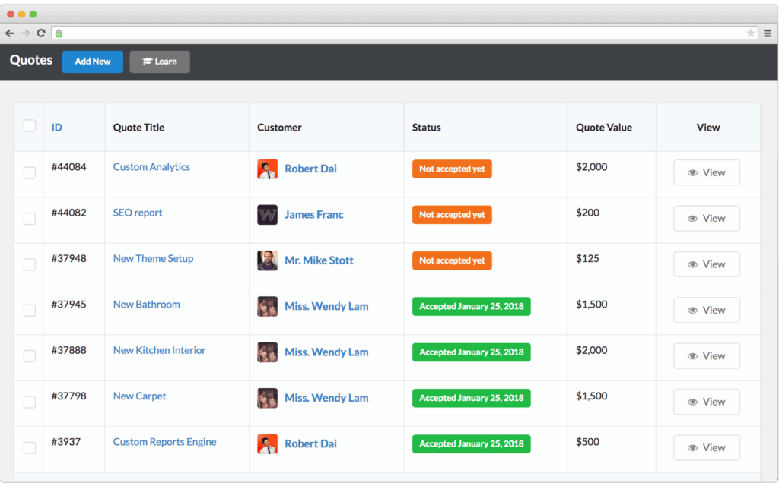Open the browser hamburger menu

768,33
